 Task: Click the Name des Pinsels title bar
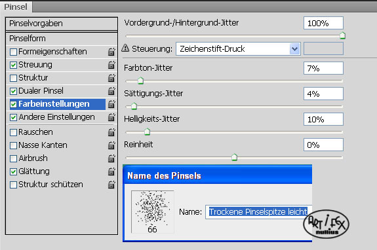coord(218,175)
